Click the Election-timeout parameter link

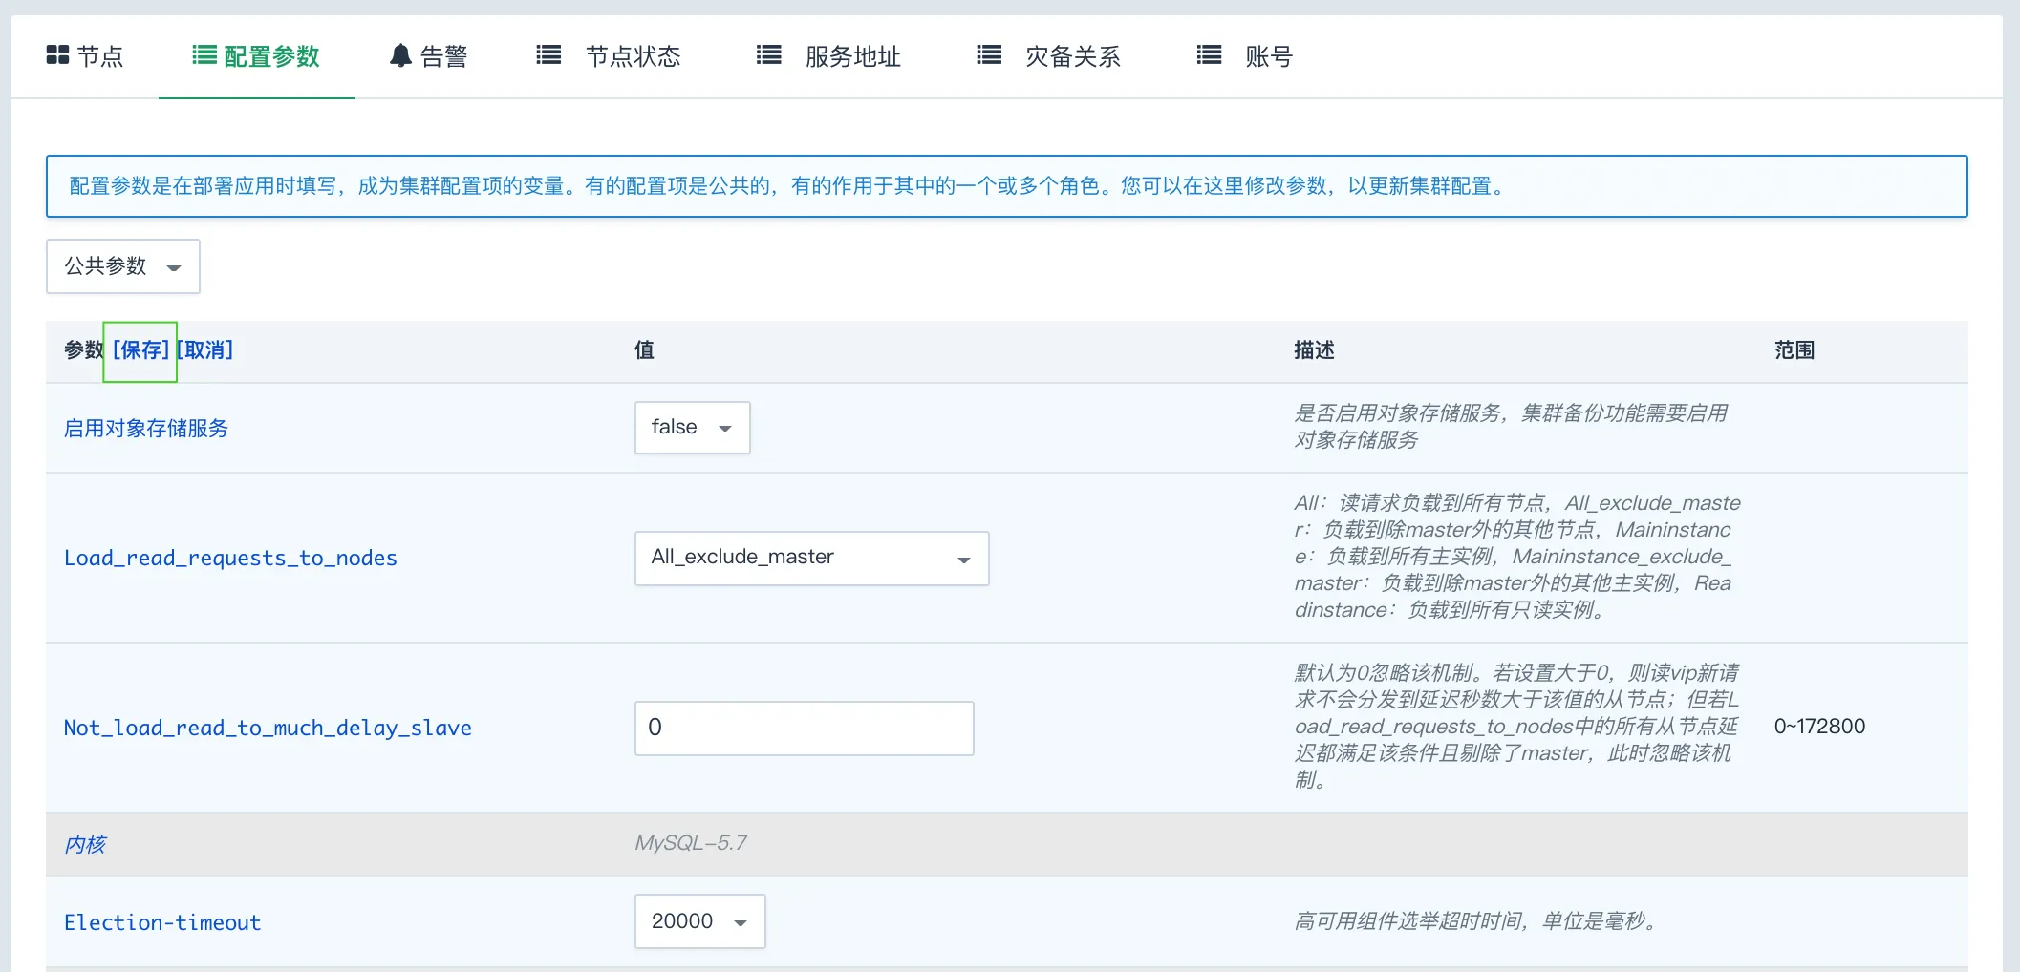pos(161,920)
